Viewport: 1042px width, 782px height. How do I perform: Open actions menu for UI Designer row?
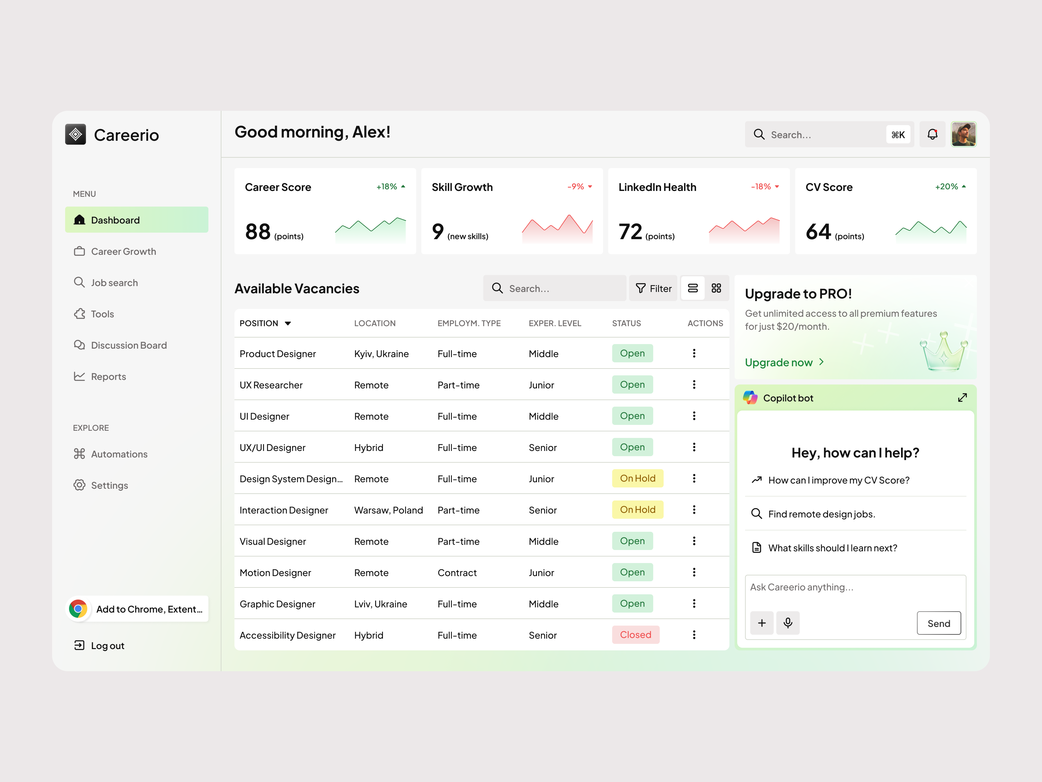pyautogui.click(x=694, y=416)
